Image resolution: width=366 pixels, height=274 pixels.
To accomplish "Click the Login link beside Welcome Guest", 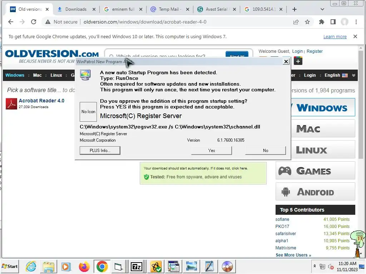I will click(297, 51).
